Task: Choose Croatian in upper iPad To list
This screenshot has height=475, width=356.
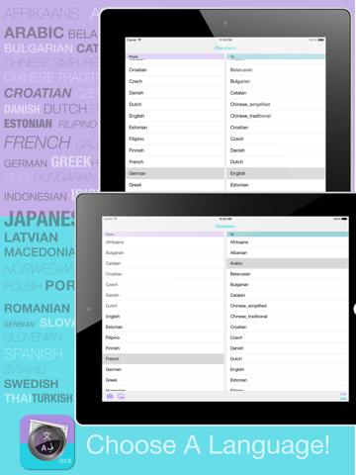Action: (276, 128)
